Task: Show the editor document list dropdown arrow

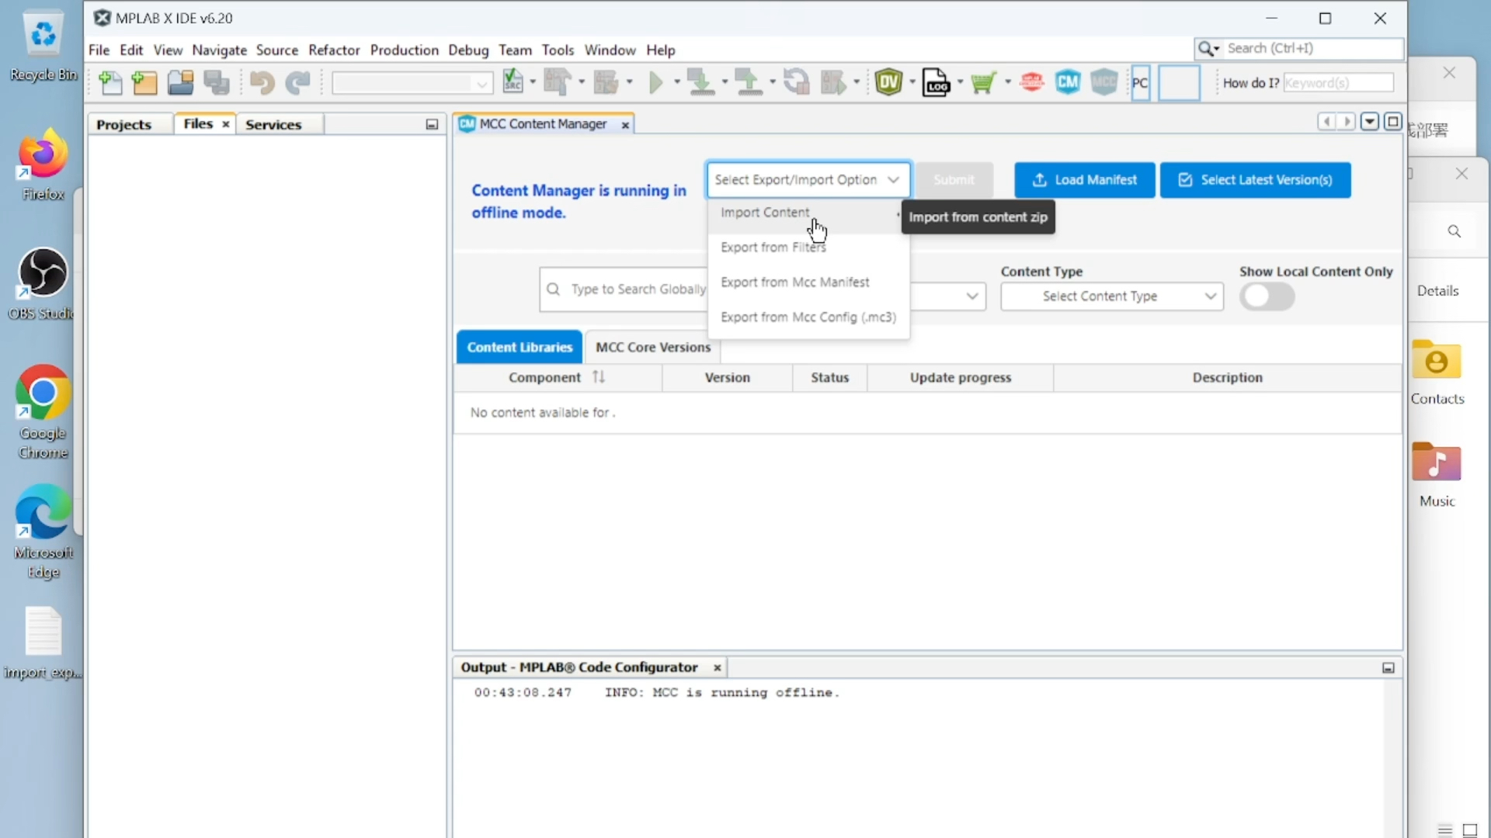Action: click(x=1370, y=122)
